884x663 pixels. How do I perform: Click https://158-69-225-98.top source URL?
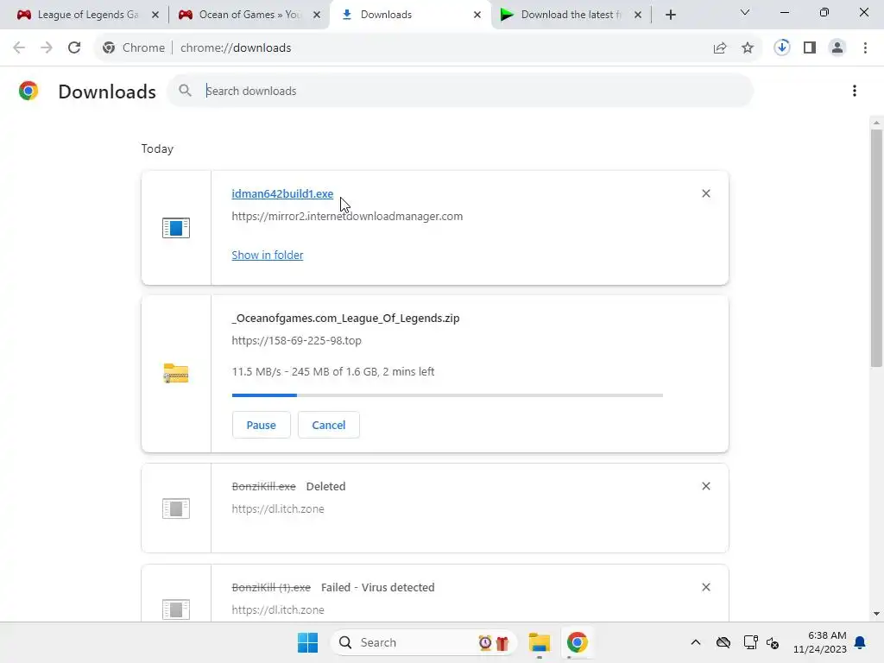[x=297, y=340]
